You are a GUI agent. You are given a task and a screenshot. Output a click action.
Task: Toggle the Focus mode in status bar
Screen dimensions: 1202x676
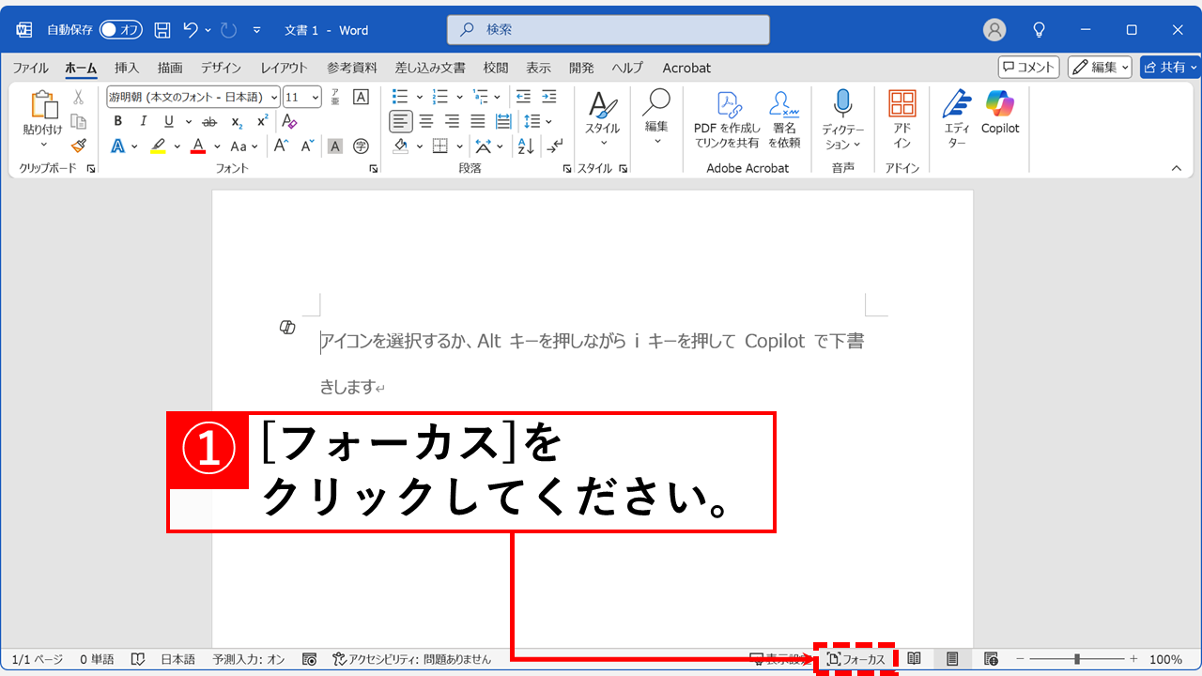pyautogui.click(x=855, y=659)
